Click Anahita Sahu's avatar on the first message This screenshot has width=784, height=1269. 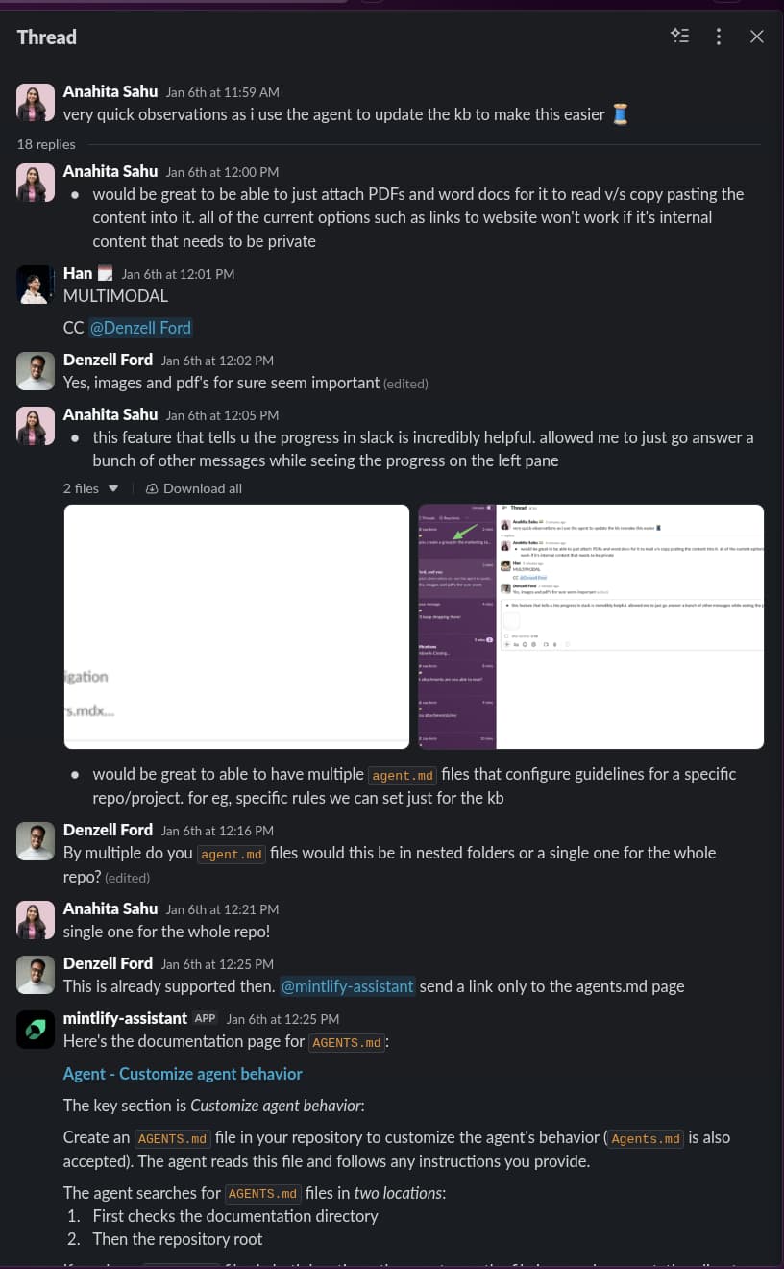click(x=36, y=103)
